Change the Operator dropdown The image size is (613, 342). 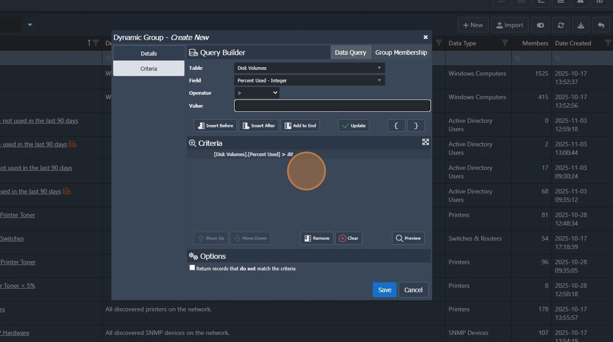click(257, 93)
